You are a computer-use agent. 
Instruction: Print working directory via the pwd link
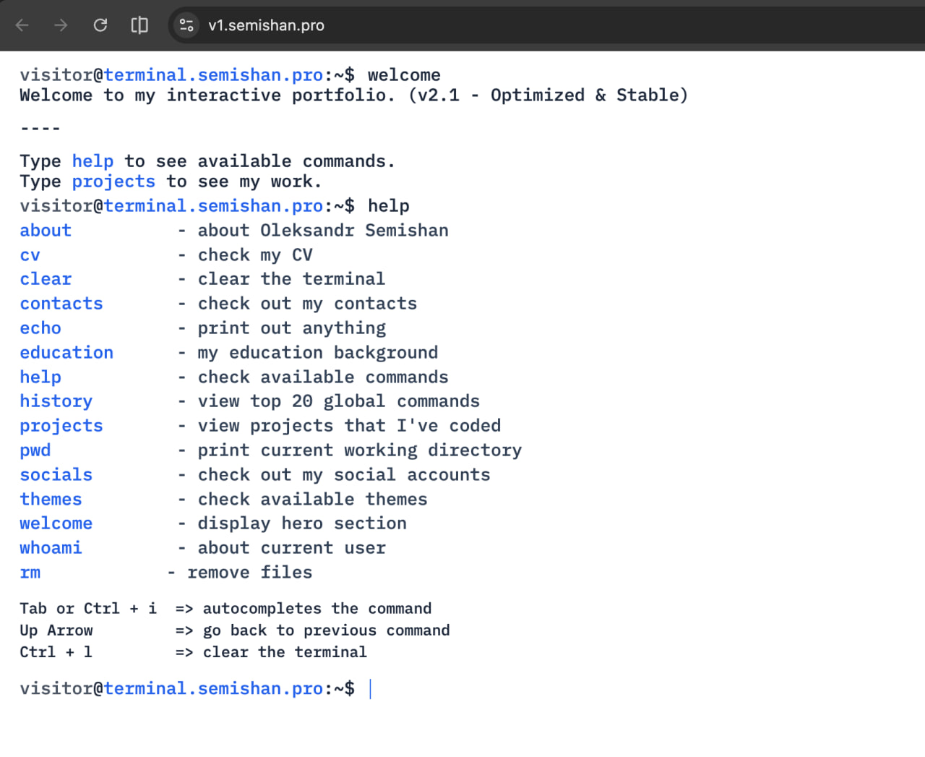tap(35, 450)
